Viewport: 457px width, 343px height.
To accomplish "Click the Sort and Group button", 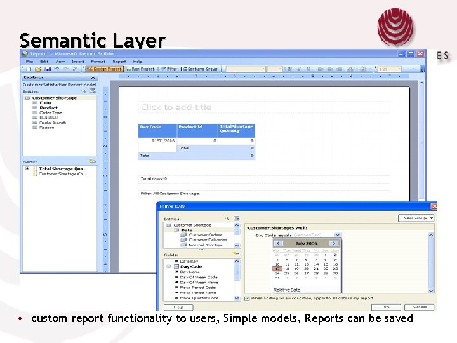I will (199, 69).
